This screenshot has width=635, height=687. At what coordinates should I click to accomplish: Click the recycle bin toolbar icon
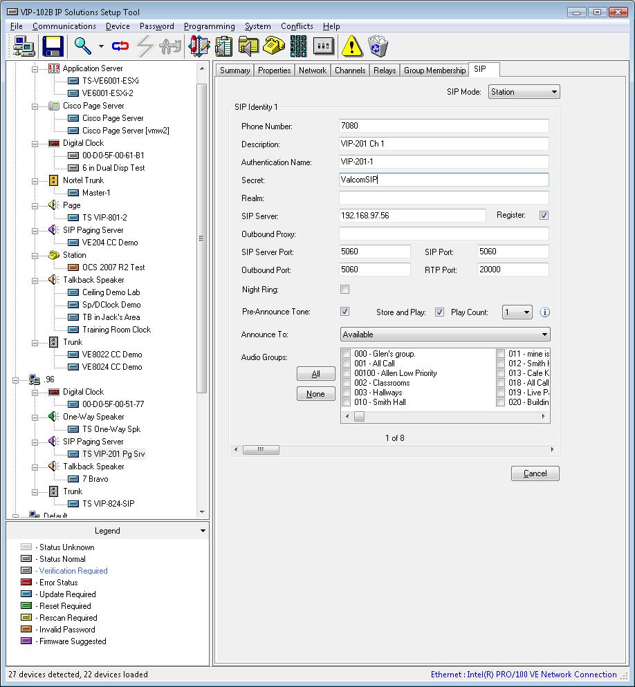(x=378, y=46)
